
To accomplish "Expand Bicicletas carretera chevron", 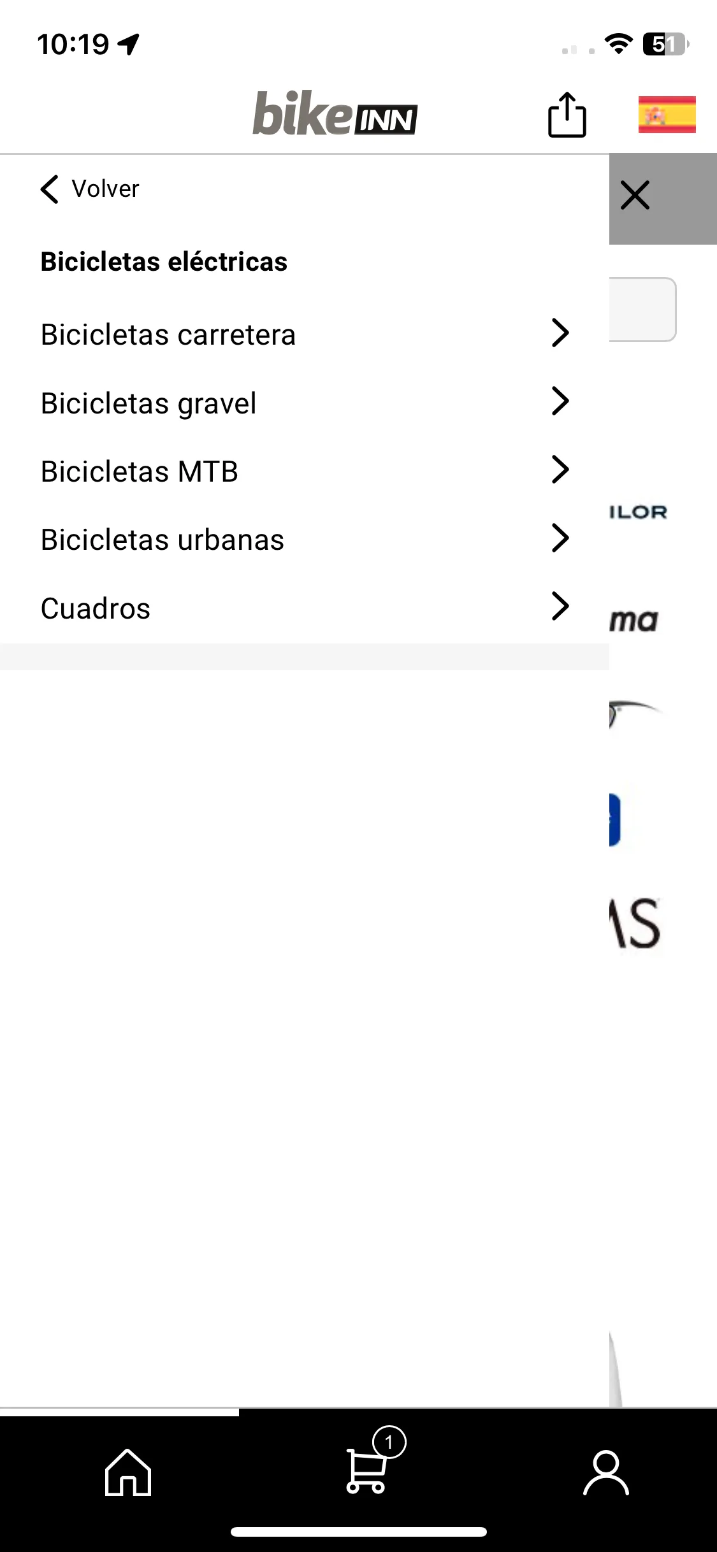I will coord(560,333).
